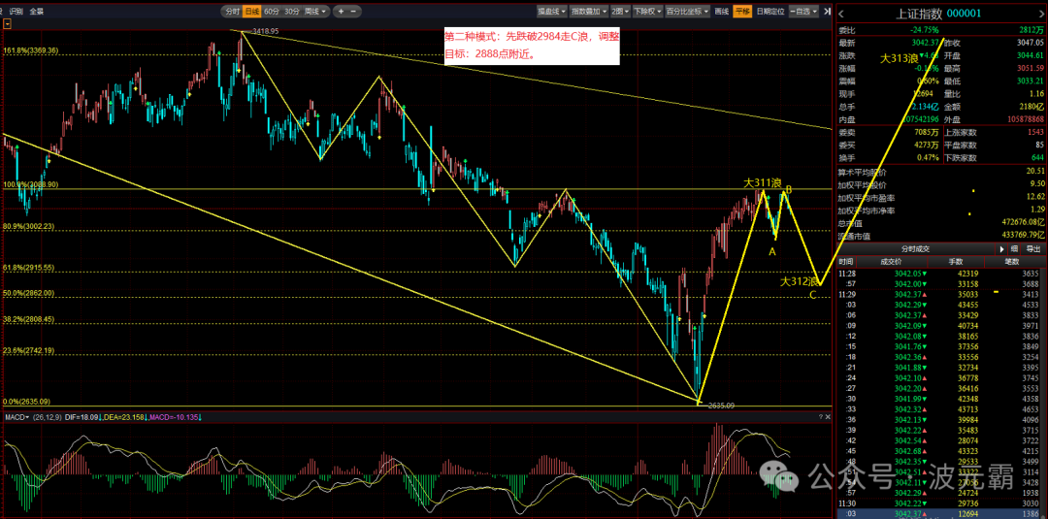Screen dimensions: 1048x519
Task: Click the 161.8%(3369.36) Fibonacci label
Action: point(31,50)
